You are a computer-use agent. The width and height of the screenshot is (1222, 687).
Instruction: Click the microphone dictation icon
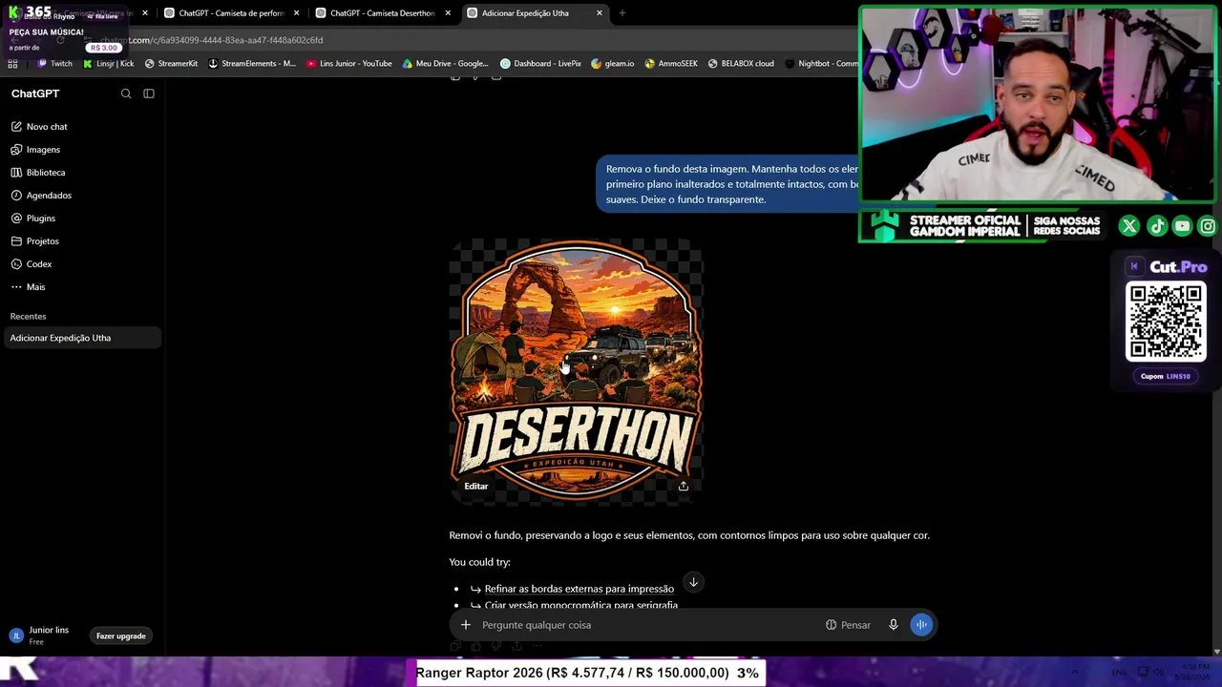click(x=894, y=625)
